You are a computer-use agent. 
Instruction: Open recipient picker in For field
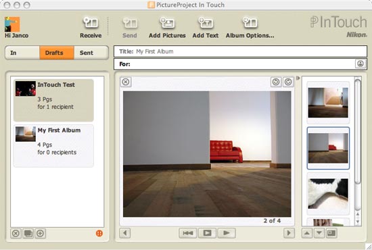pos(361,64)
